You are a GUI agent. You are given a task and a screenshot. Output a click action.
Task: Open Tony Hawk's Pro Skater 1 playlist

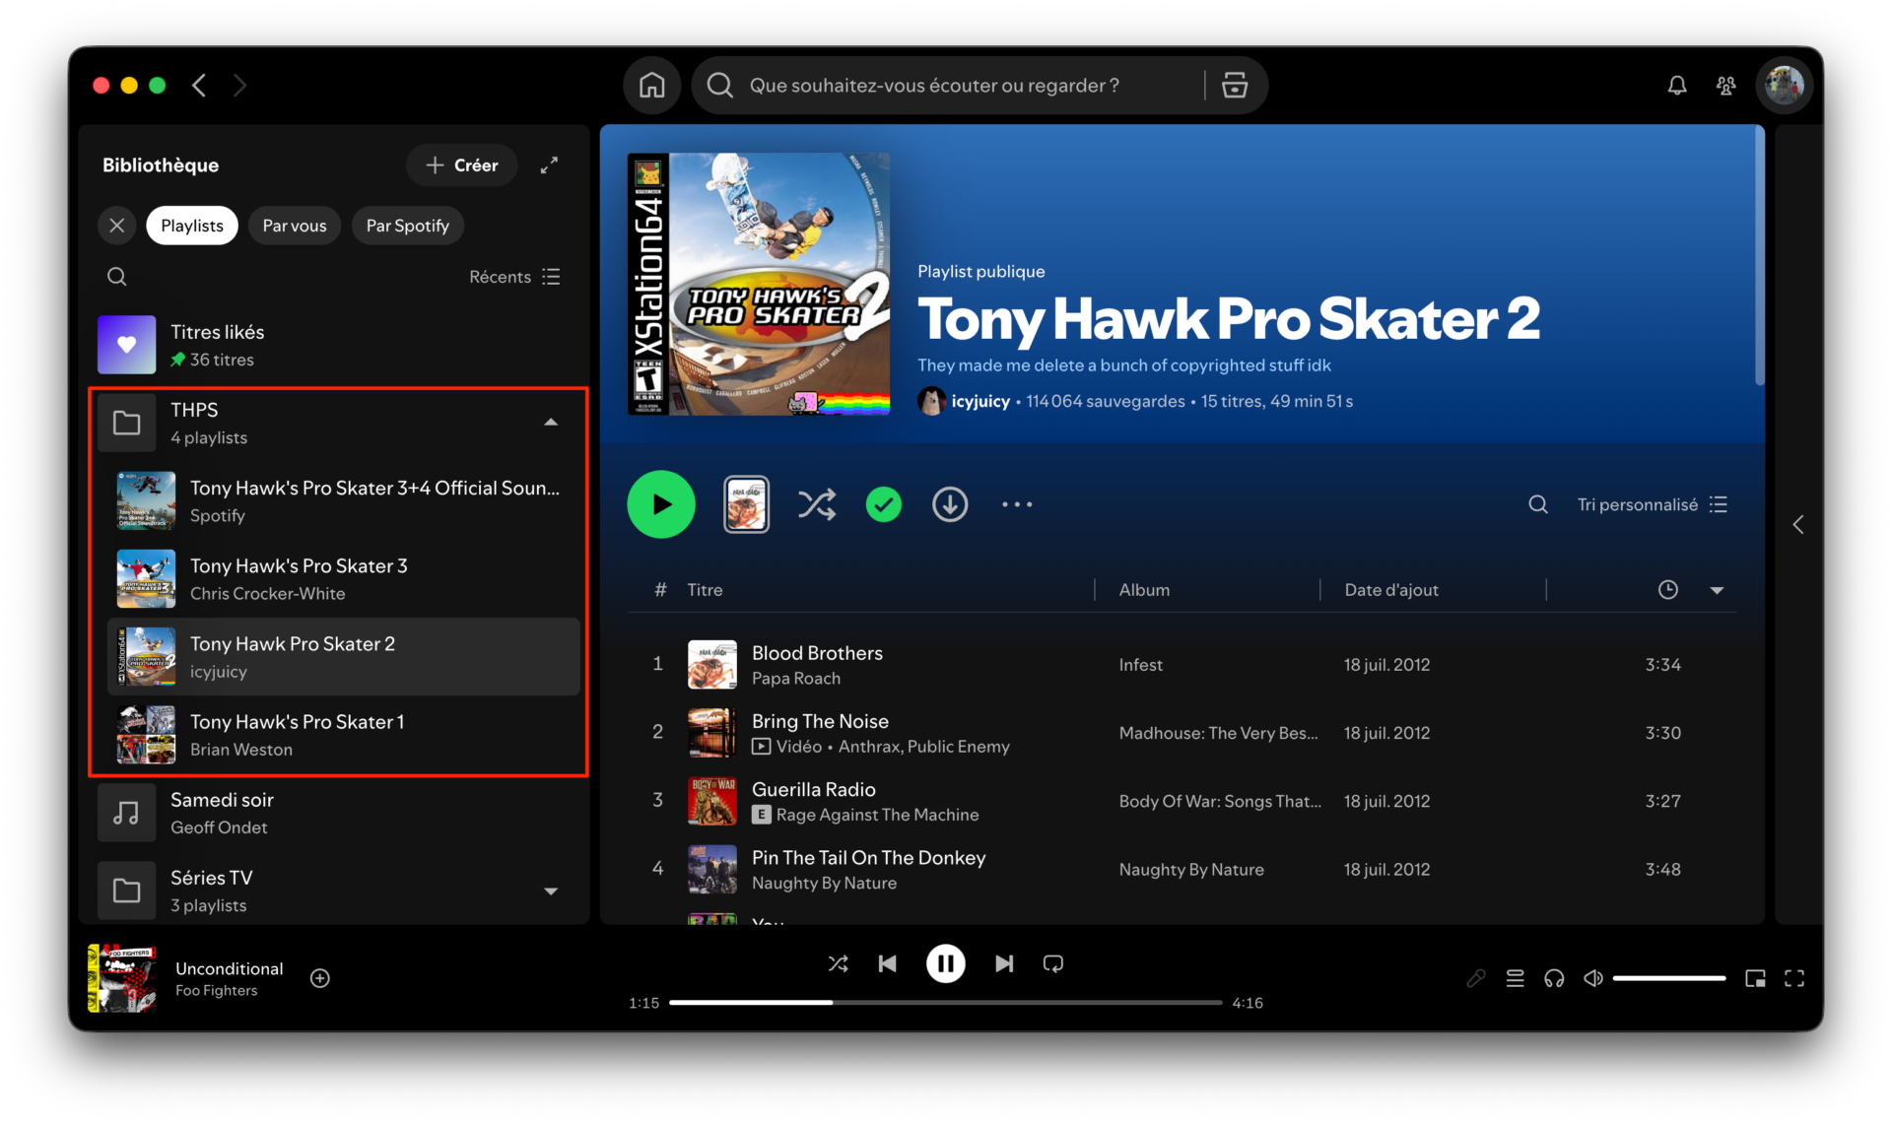(343, 735)
